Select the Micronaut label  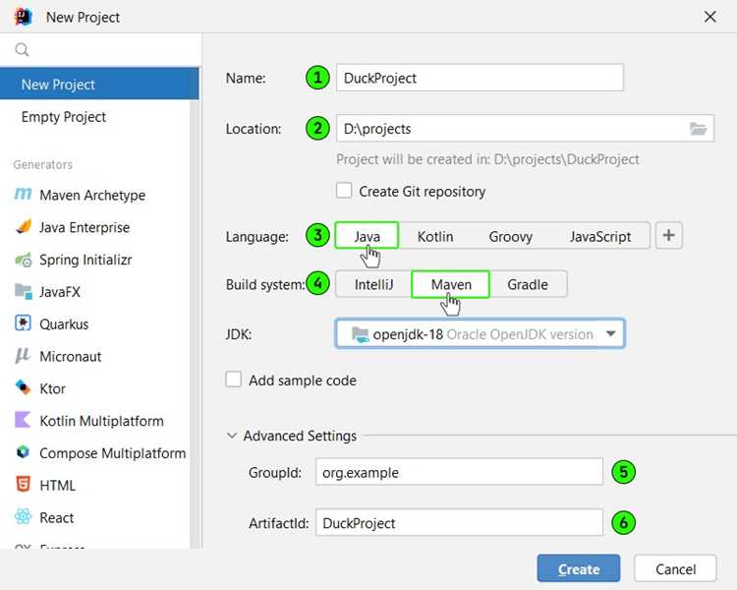[71, 356]
